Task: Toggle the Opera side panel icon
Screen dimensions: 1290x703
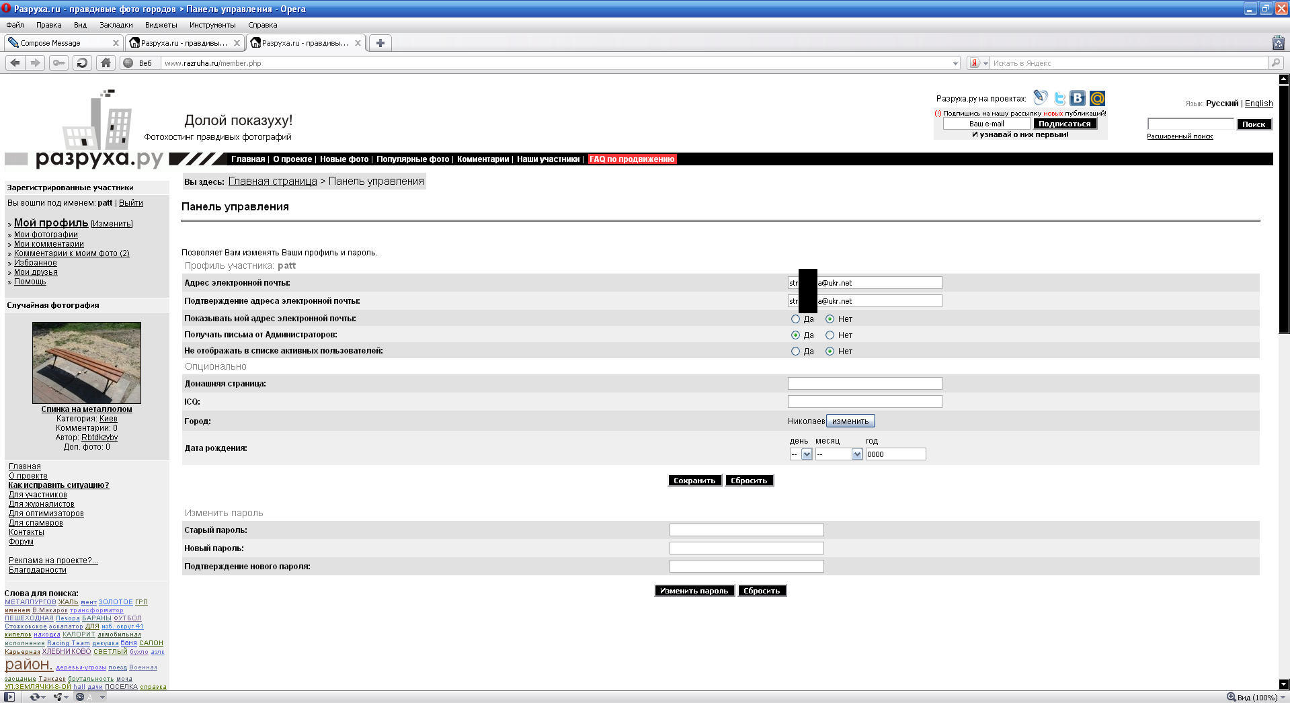Action: (9, 697)
